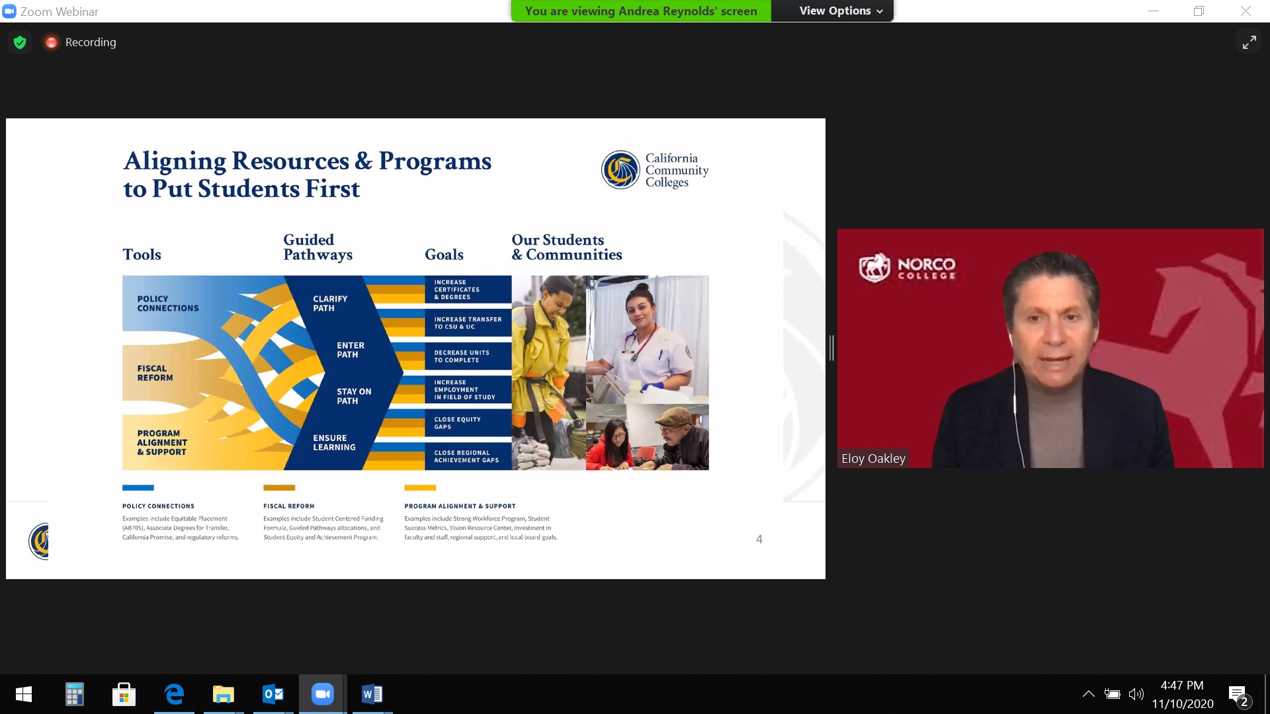Open Word from the taskbar
This screenshot has width=1270, height=714.
[372, 694]
